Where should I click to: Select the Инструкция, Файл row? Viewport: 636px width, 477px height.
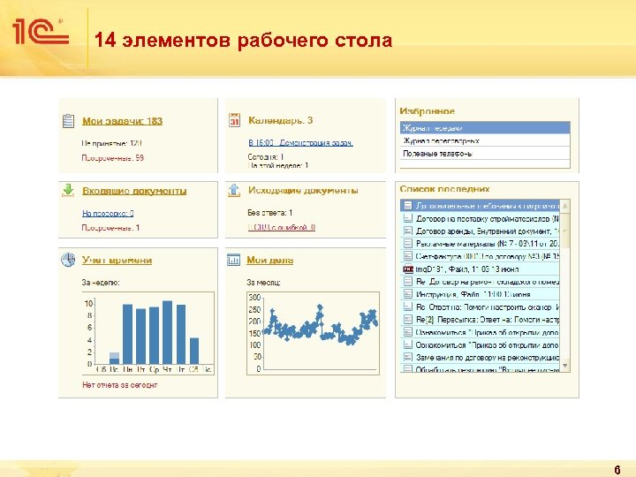coord(480,294)
